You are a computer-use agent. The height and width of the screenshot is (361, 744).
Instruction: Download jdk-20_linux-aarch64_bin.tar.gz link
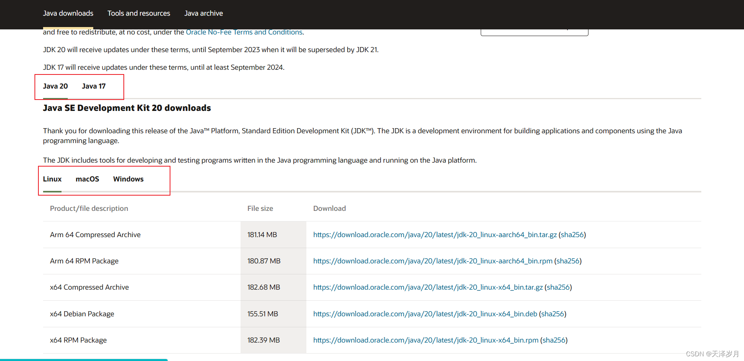tap(435, 235)
